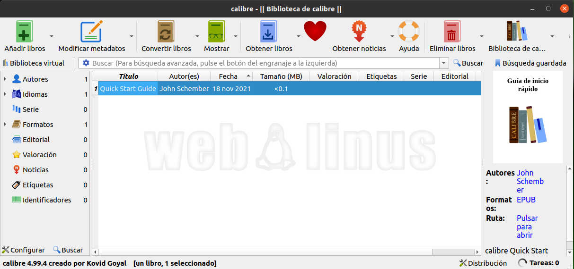
Task: Open the search history dropdown arrow
Action: pos(444,63)
